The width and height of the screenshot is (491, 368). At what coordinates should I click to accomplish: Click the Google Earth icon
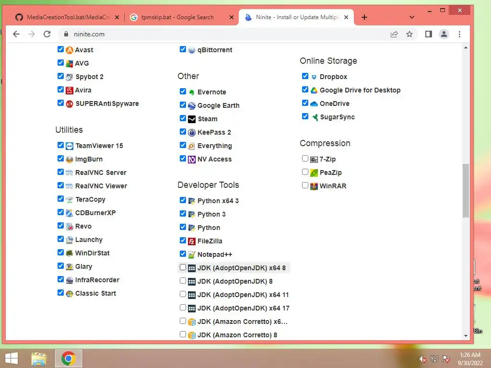[x=191, y=106]
